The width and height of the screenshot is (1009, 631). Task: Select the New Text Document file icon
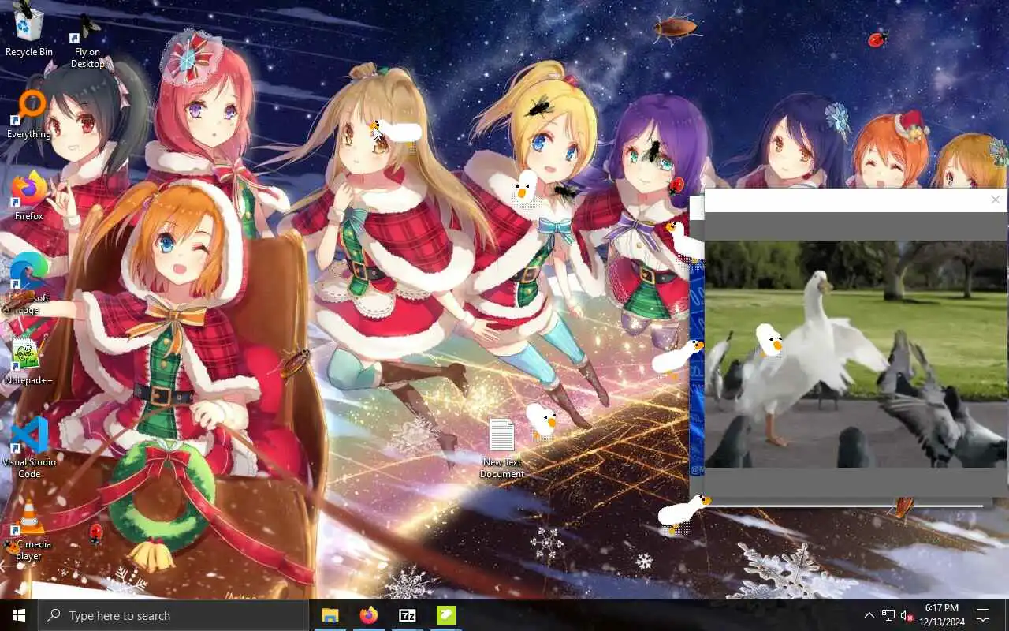point(502,449)
